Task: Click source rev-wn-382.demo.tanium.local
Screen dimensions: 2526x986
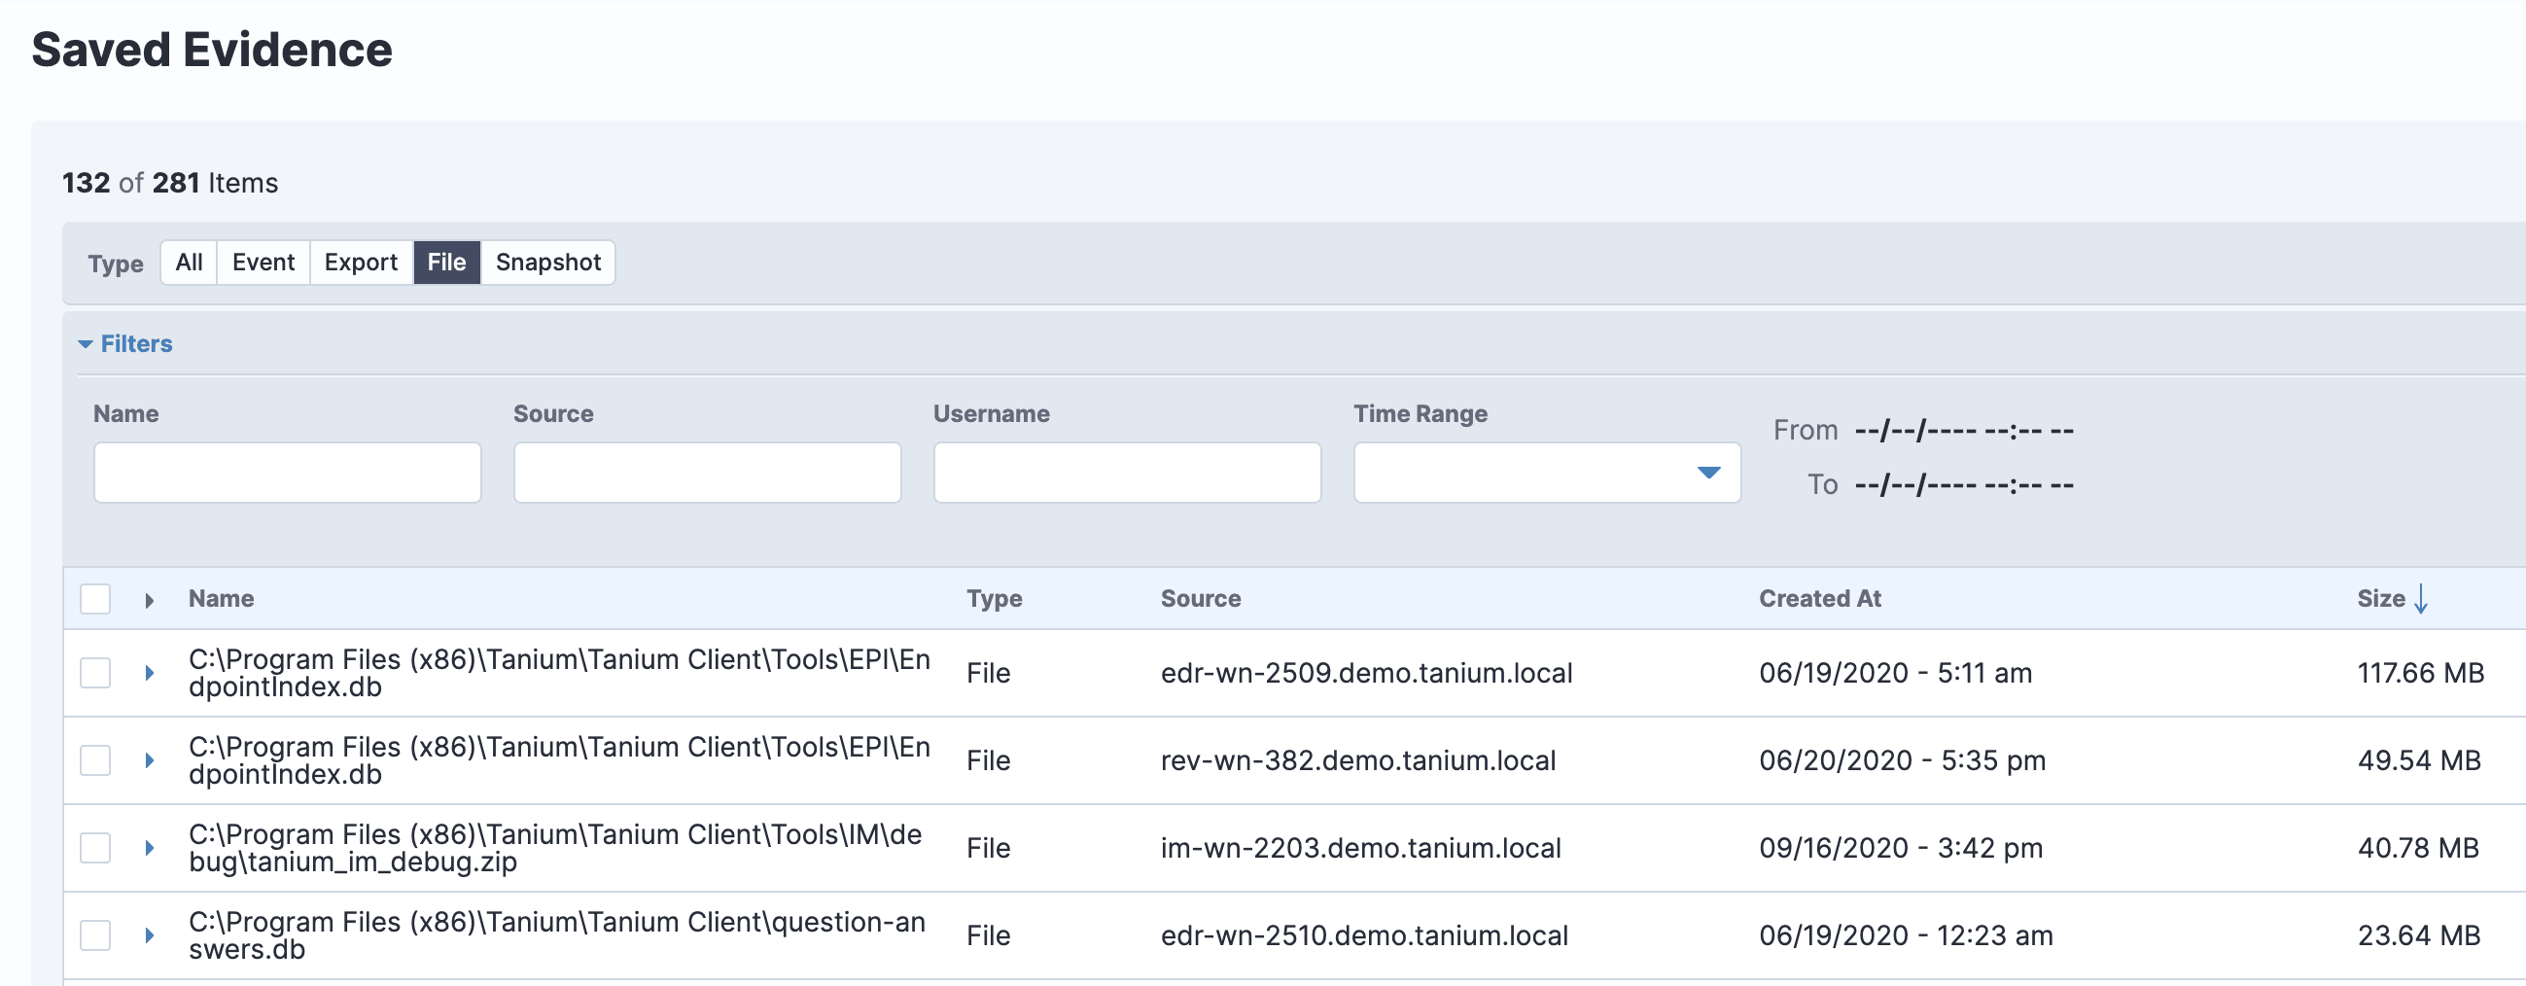Action: (x=1358, y=760)
